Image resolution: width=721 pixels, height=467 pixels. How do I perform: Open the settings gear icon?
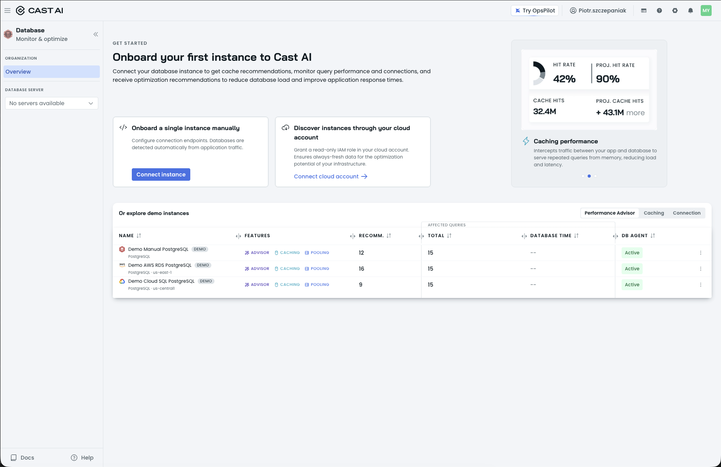pyautogui.click(x=675, y=11)
